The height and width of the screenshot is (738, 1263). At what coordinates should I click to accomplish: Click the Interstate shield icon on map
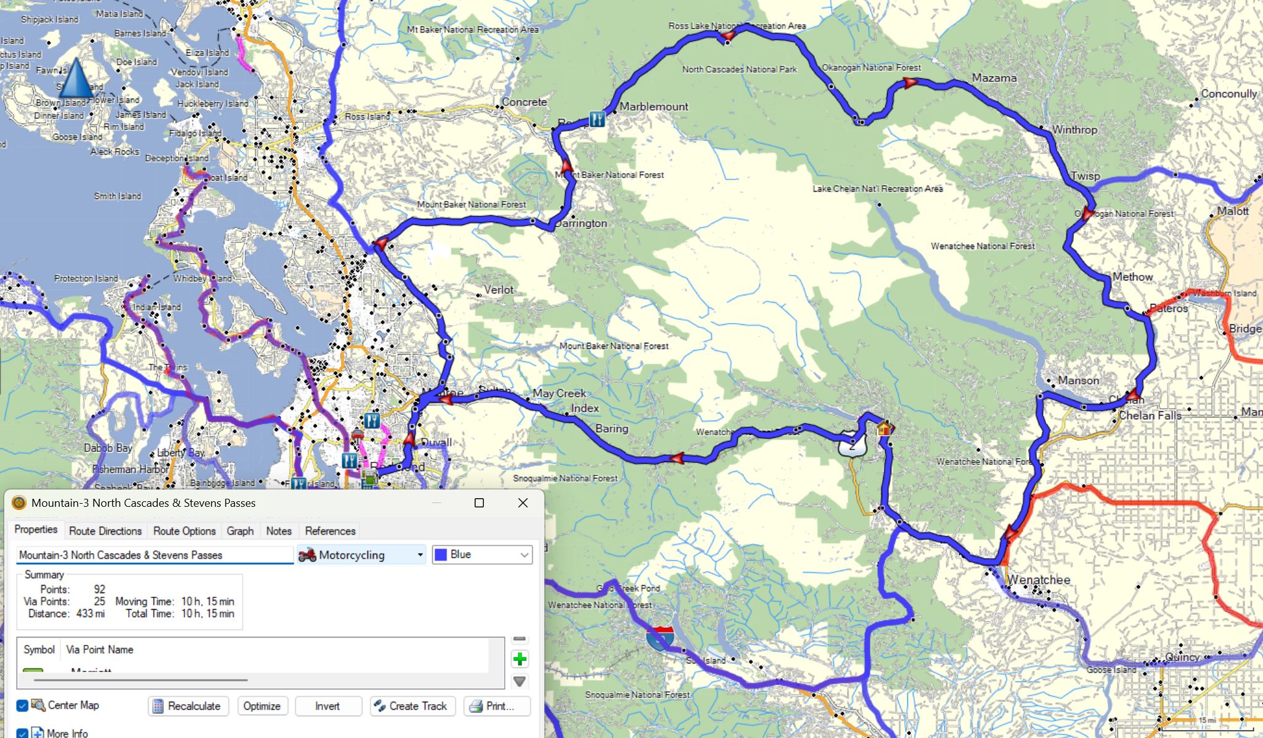click(x=661, y=638)
